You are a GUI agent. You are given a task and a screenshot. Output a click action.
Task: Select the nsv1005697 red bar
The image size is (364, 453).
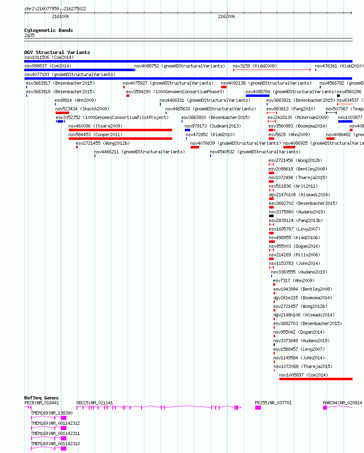point(316,379)
